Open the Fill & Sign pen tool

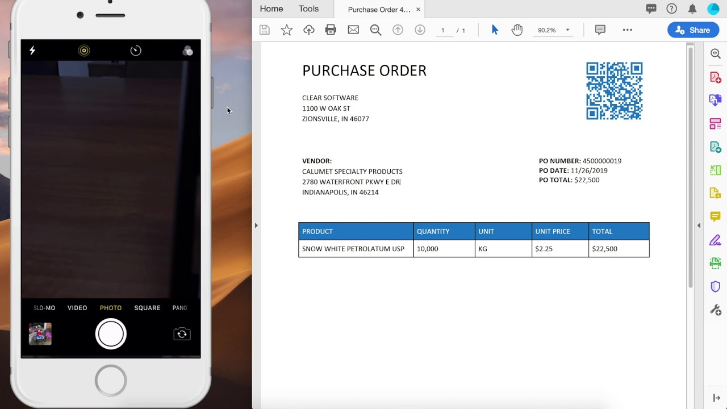[716, 240]
